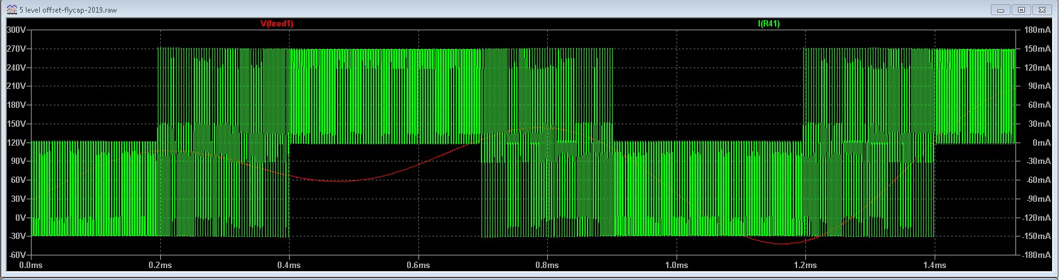Select the V(feed1) trace label
Viewport: 1059px width, 280px height.
click(x=277, y=23)
